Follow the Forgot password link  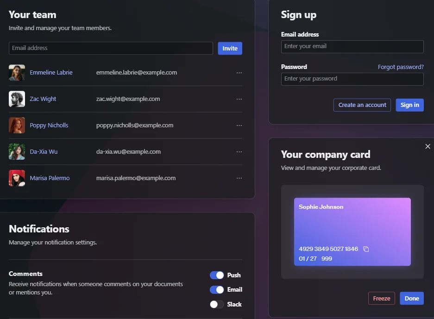coord(400,67)
